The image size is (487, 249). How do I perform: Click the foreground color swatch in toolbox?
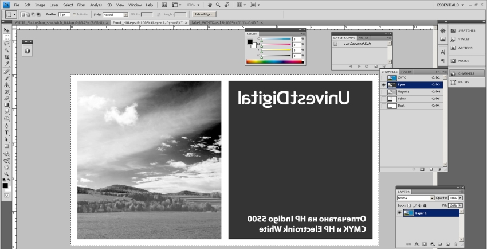(x=5, y=186)
